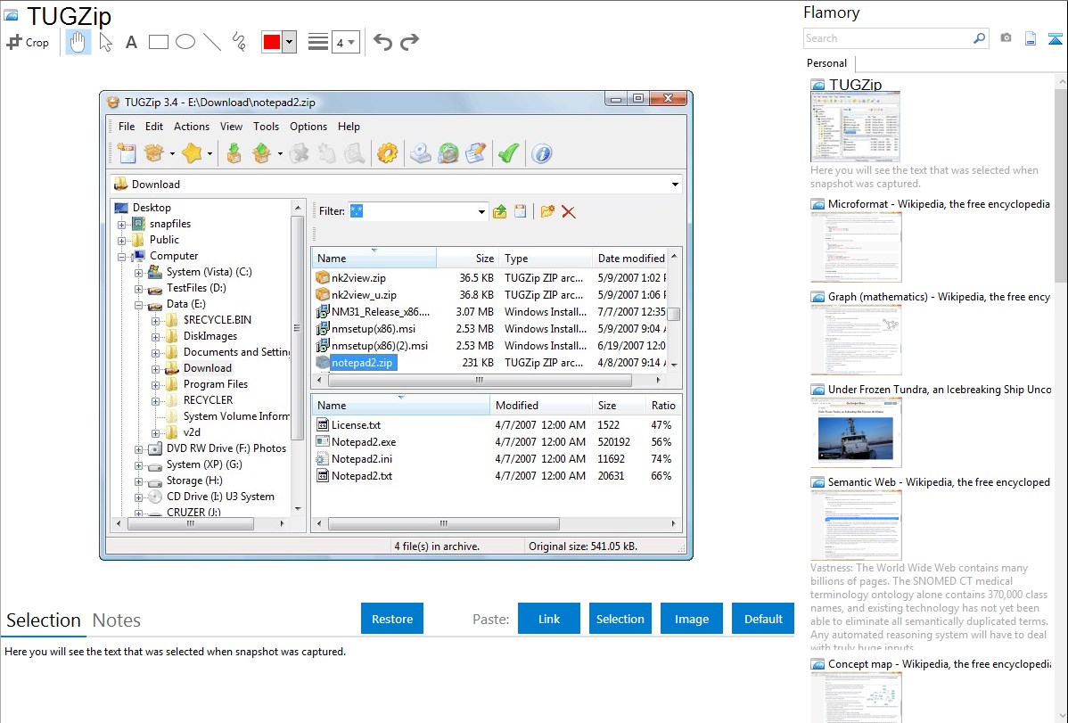
Task: Paste as Image
Action: click(x=692, y=619)
